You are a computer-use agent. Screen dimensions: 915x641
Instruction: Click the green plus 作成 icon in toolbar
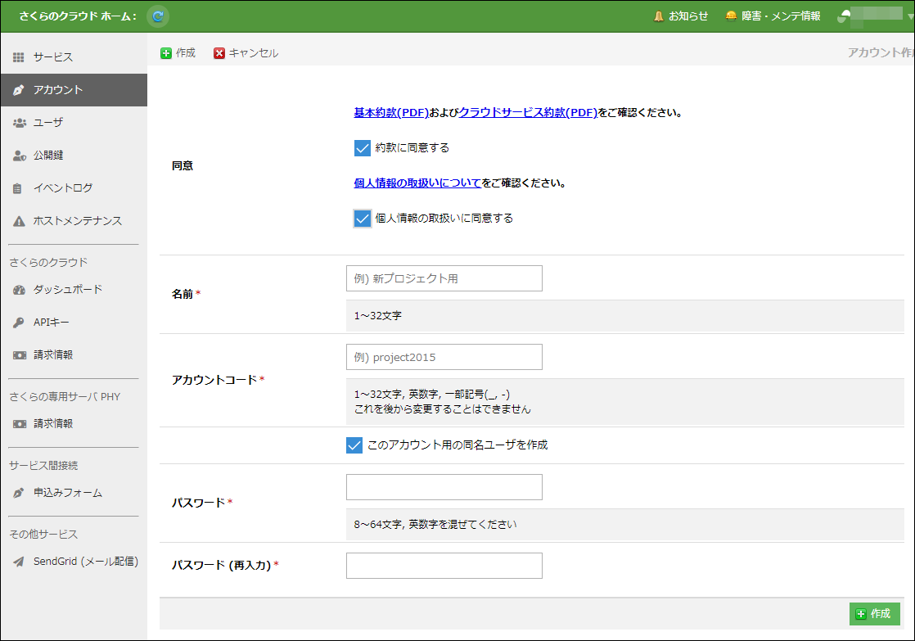(166, 53)
